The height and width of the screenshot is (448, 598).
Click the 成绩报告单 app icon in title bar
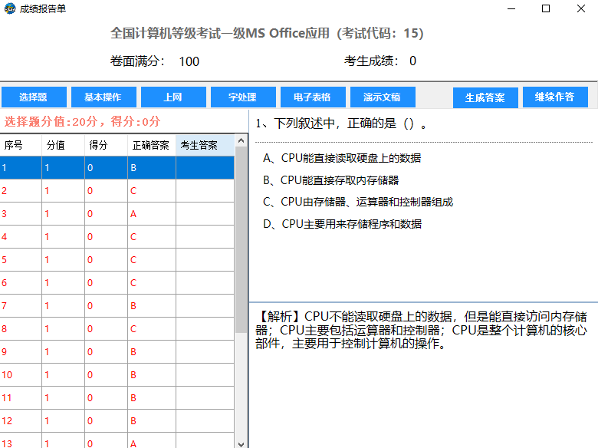10,9
